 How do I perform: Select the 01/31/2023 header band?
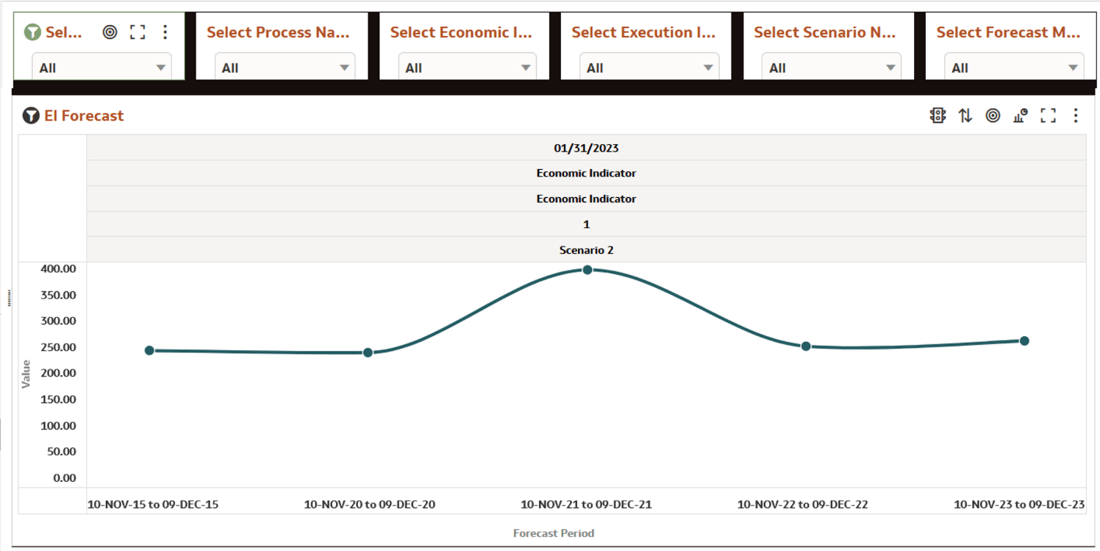[586, 147]
